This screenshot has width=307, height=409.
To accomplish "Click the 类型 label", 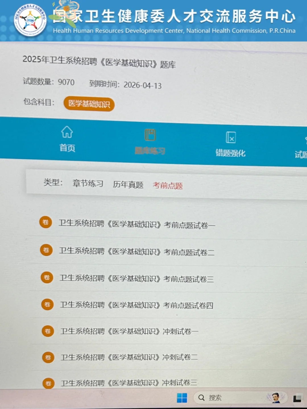I will [x=53, y=182].
